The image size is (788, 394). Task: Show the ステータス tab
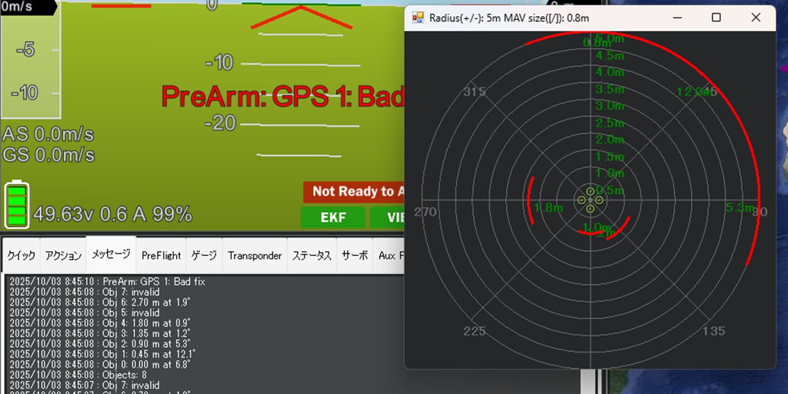[312, 255]
